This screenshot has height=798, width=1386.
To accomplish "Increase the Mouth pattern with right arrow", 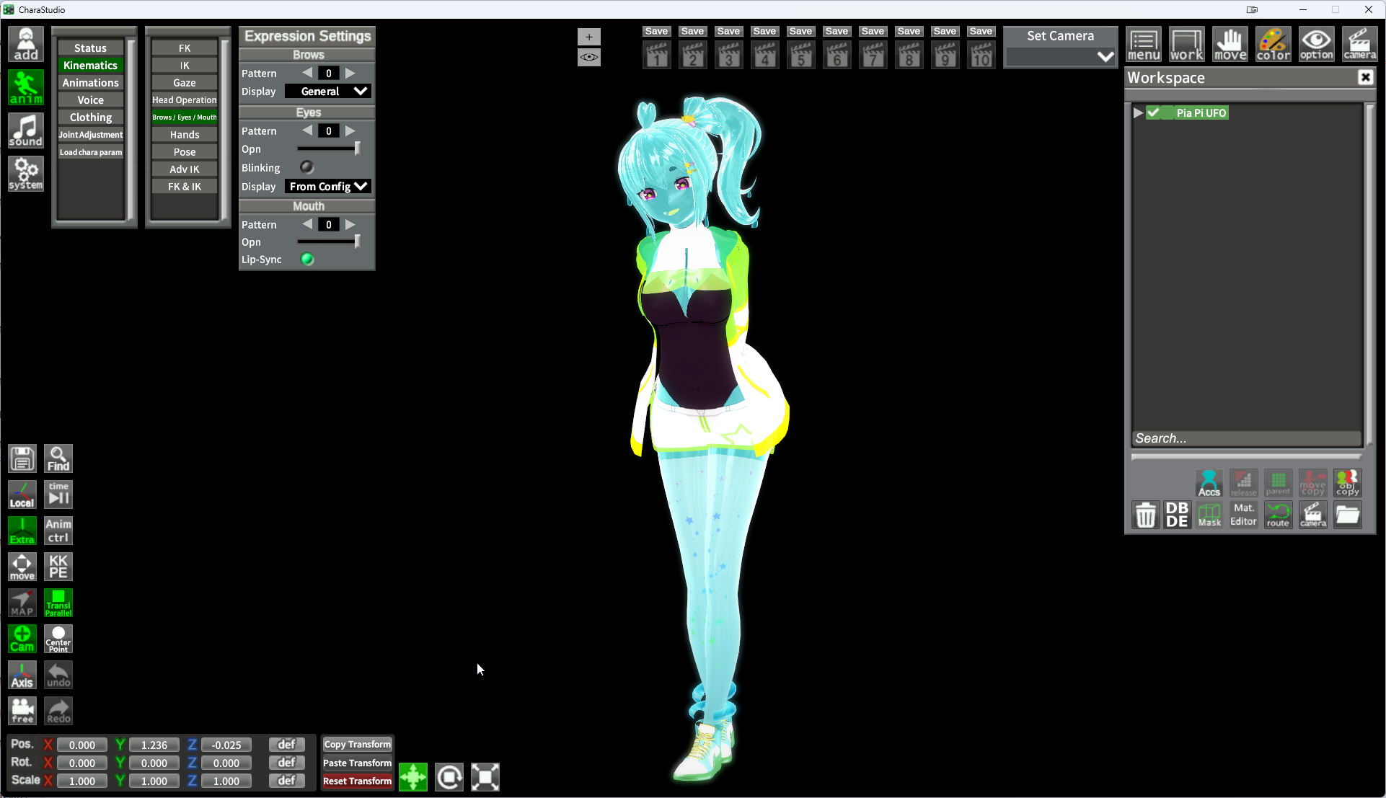I will tap(350, 224).
